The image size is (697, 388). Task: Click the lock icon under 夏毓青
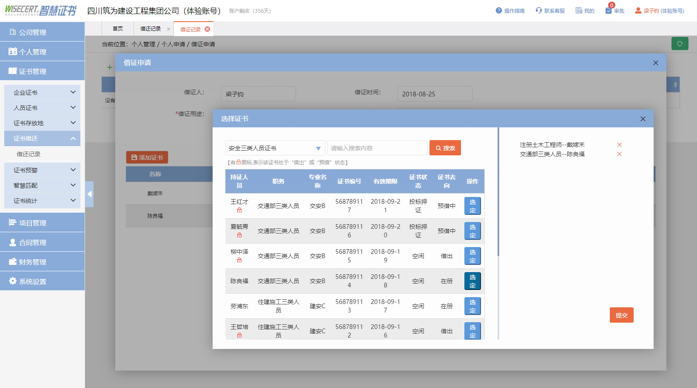239,235
